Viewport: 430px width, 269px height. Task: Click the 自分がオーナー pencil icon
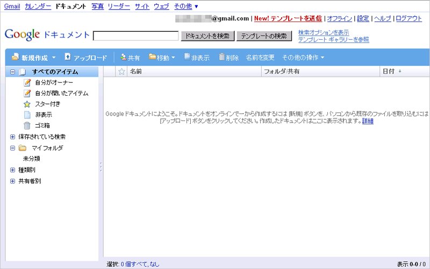pos(27,82)
